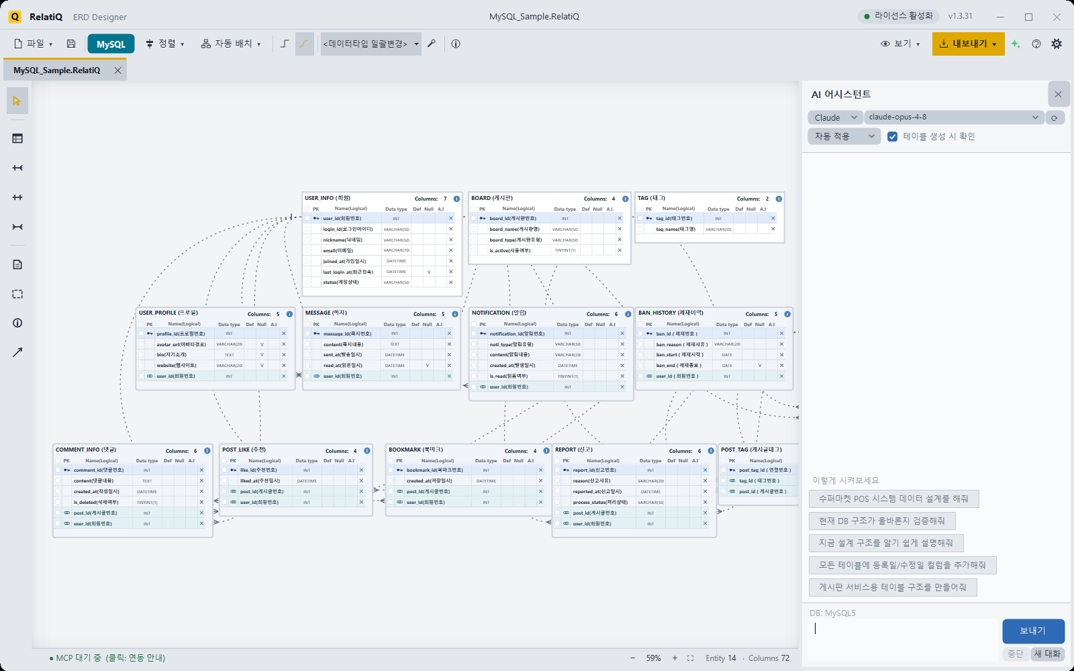The width and height of the screenshot is (1074, 671).
Task: Open the help question mark icon
Action: 1036,44
